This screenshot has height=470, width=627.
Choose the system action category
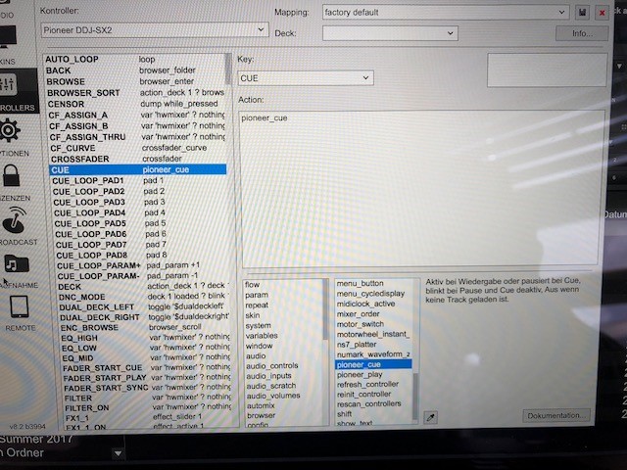tap(259, 326)
